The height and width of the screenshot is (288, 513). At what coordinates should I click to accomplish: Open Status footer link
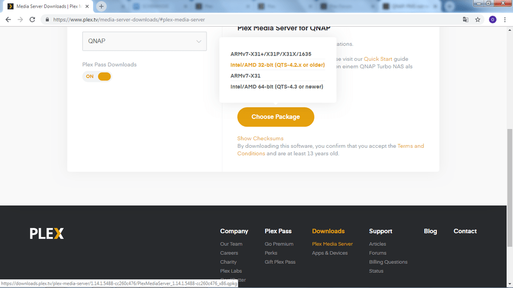376,271
